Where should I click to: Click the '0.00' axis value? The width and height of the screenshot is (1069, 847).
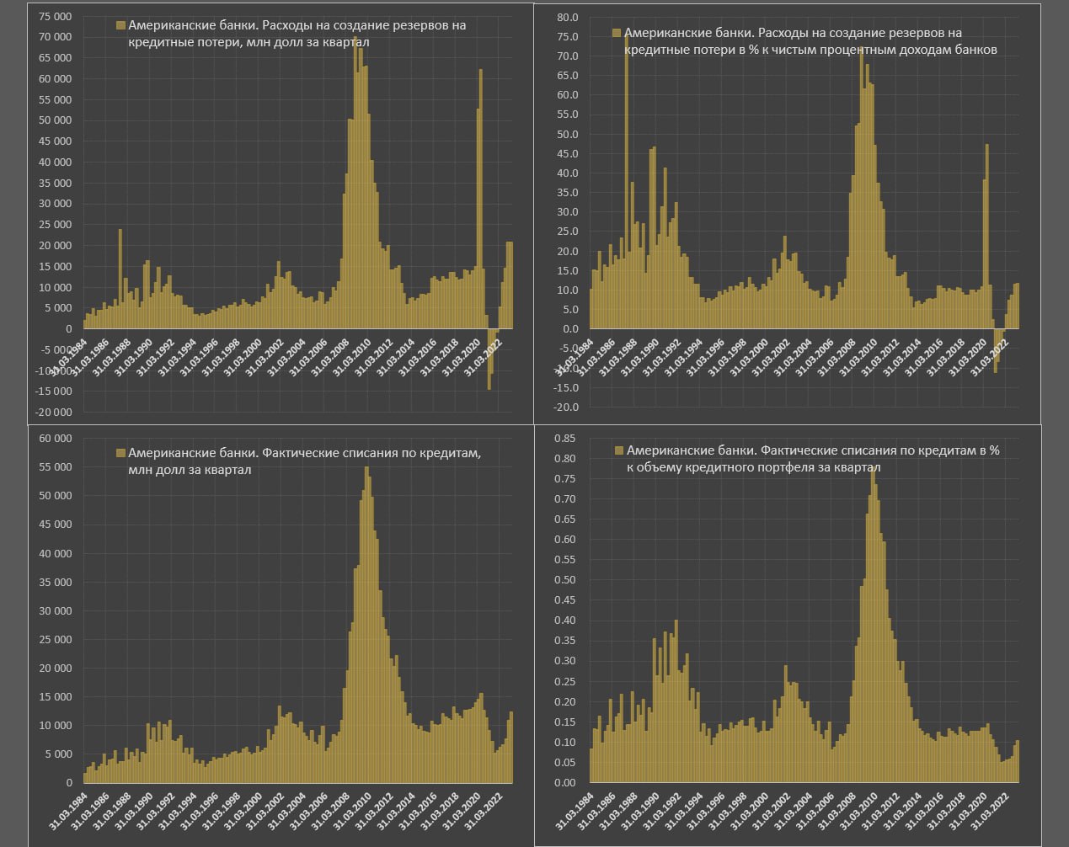click(x=564, y=782)
